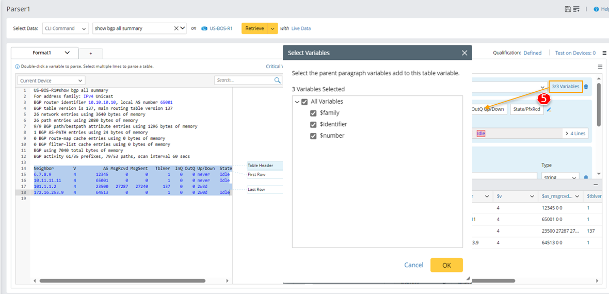Screen dimensions: 609x295
Task: Uncheck the All Variables checkbox
Action: tap(304, 102)
